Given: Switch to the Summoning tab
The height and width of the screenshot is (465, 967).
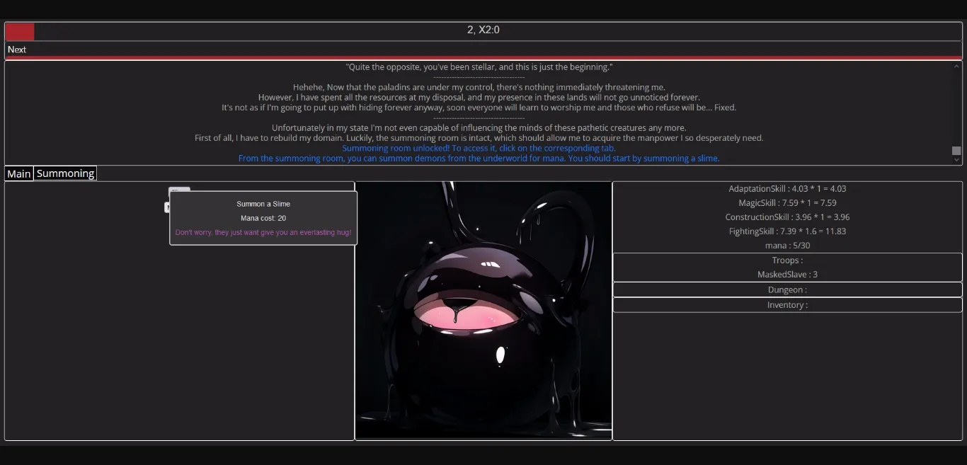Looking at the screenshot, I should click(x=64, y=173).
